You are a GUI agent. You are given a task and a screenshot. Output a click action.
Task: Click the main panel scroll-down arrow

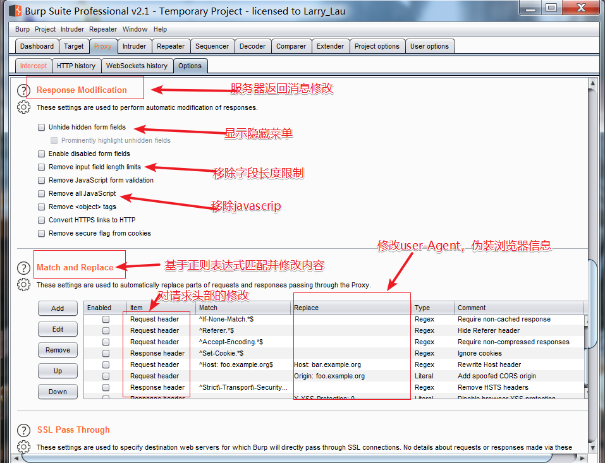click(592, 448)
